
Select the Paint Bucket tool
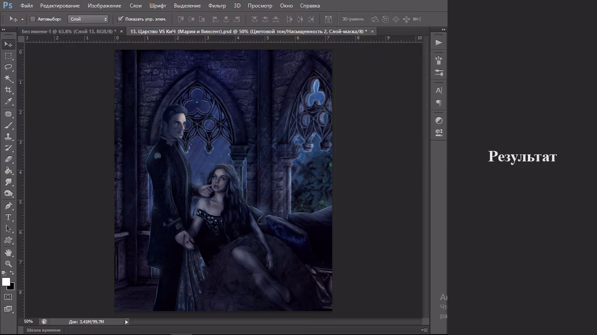[8, 171]
